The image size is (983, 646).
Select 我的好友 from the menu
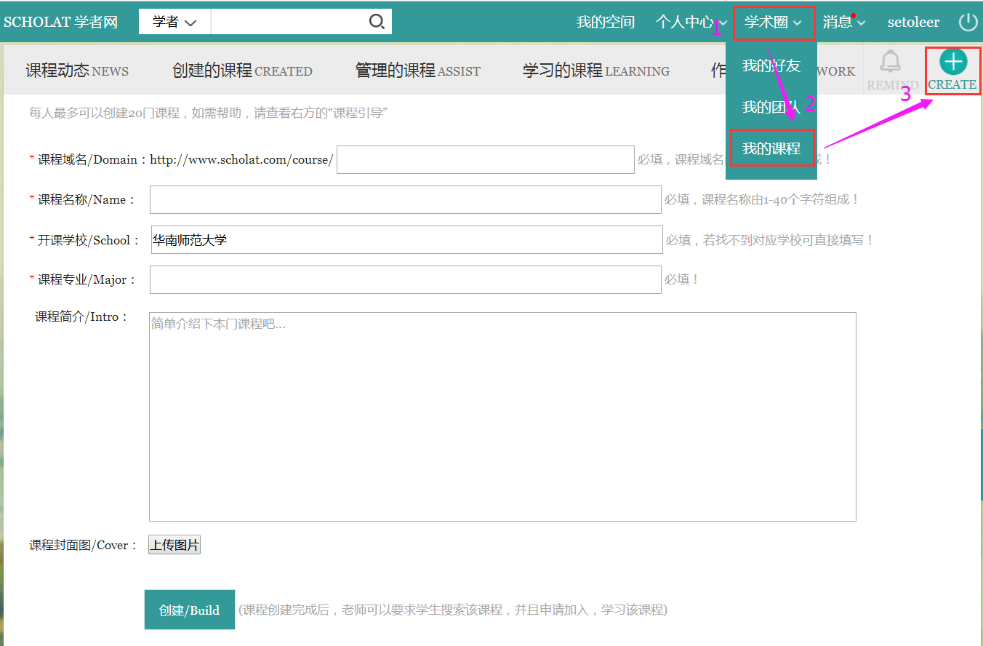tap(771, 66)
